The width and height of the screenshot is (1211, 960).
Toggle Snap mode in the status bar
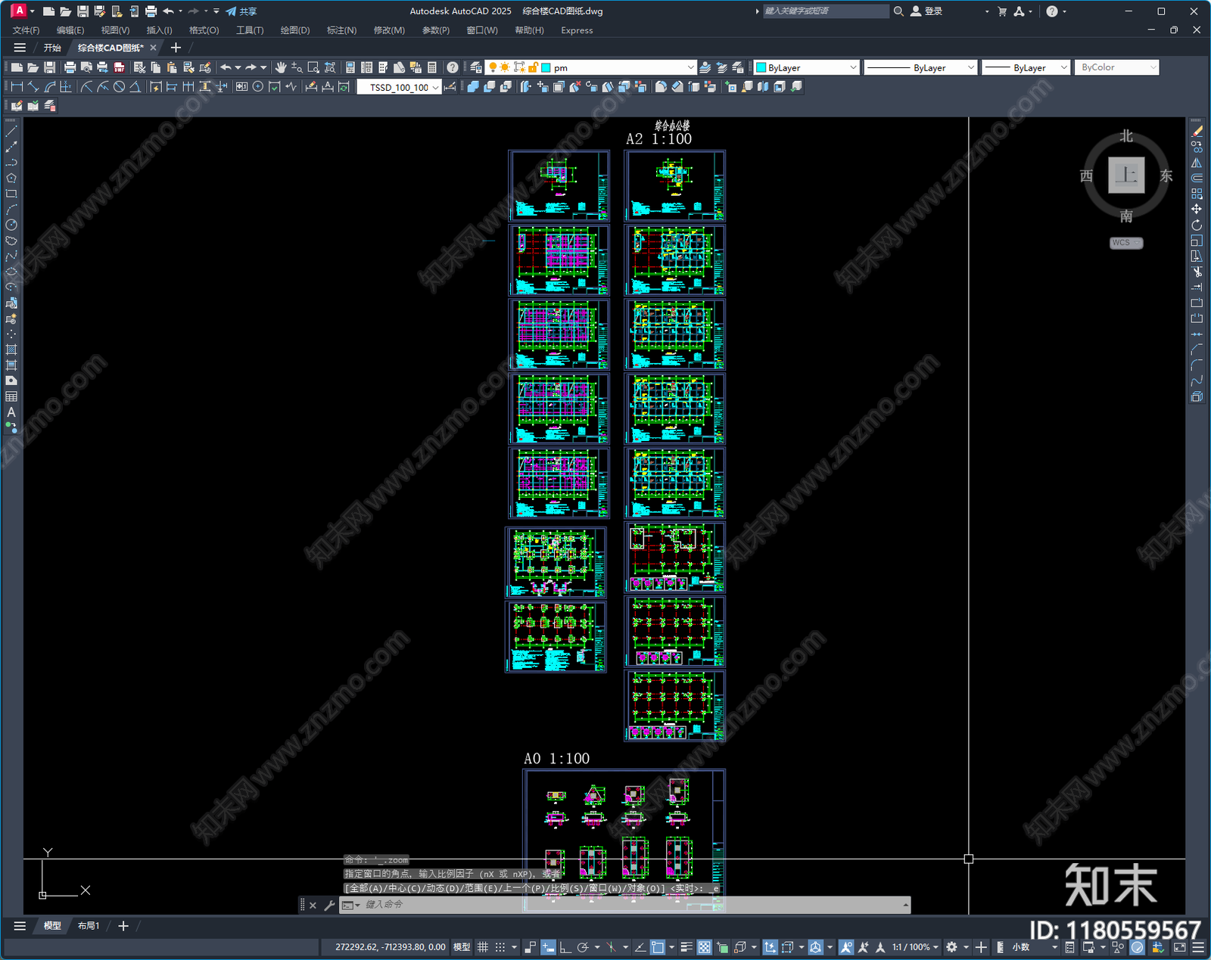coord(500,947)
